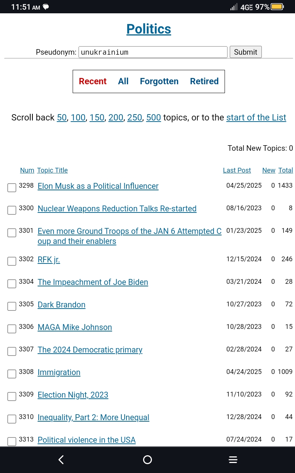Tap the battery icon in status bar
The height and width of the screenshot is (473, 295).
pyautogui.click(x=277, y=7)
